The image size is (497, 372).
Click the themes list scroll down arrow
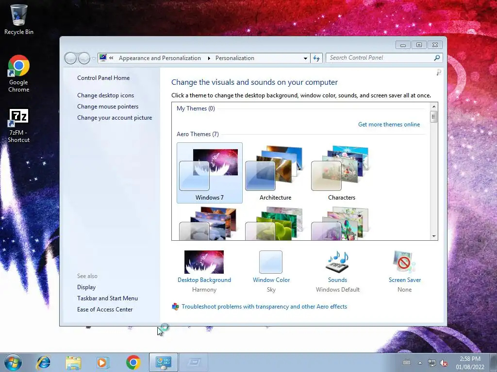coord(433,236)
